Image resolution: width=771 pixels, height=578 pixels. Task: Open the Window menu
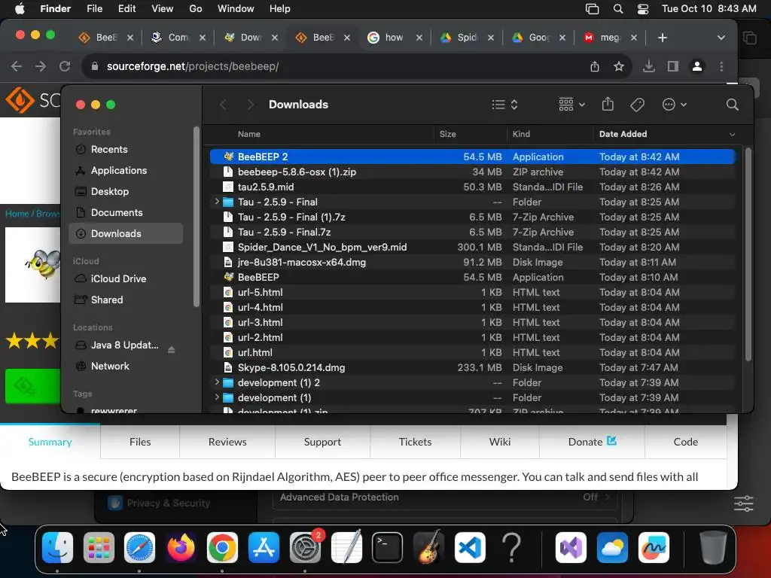coord(236,9)
